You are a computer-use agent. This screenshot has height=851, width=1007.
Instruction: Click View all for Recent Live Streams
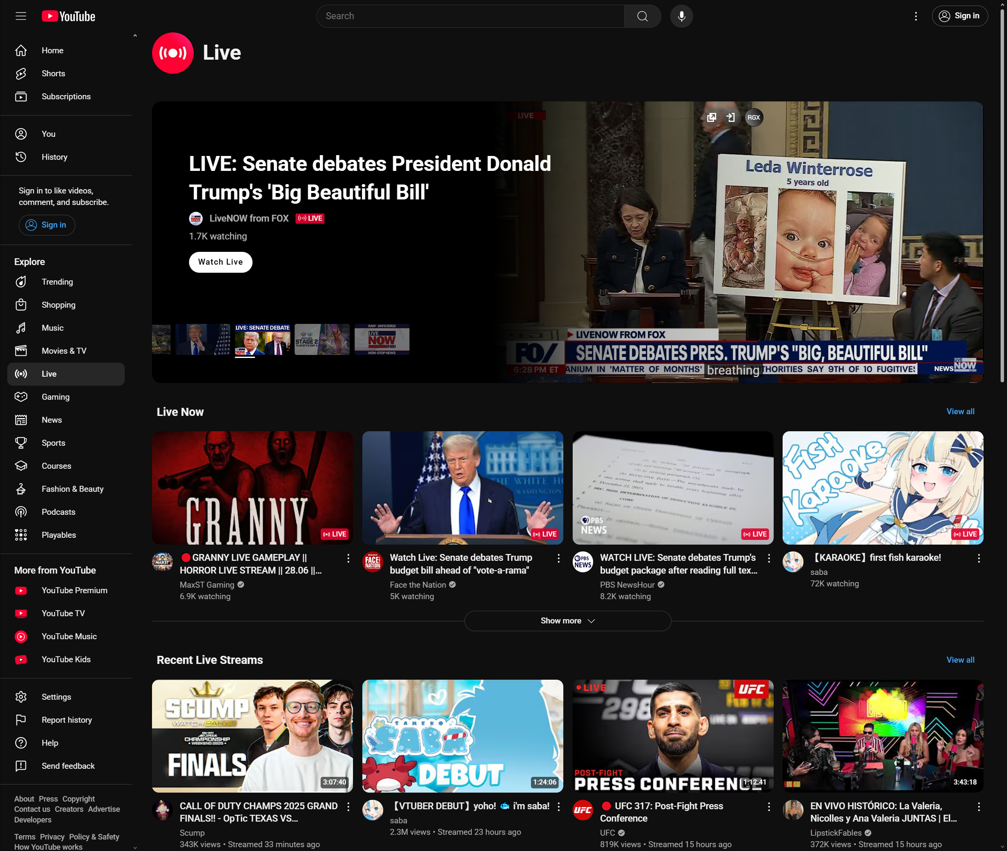[x=960, y=660]
